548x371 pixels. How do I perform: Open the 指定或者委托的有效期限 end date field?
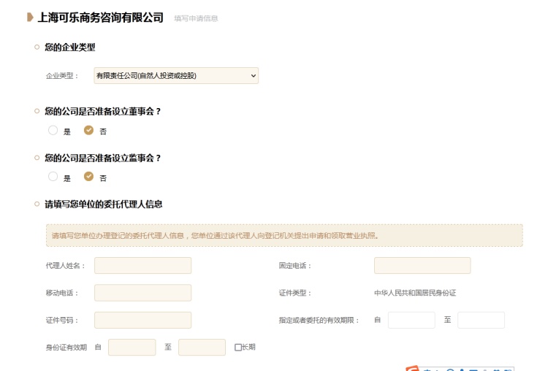pyautogui.click(x=482, y=320)
